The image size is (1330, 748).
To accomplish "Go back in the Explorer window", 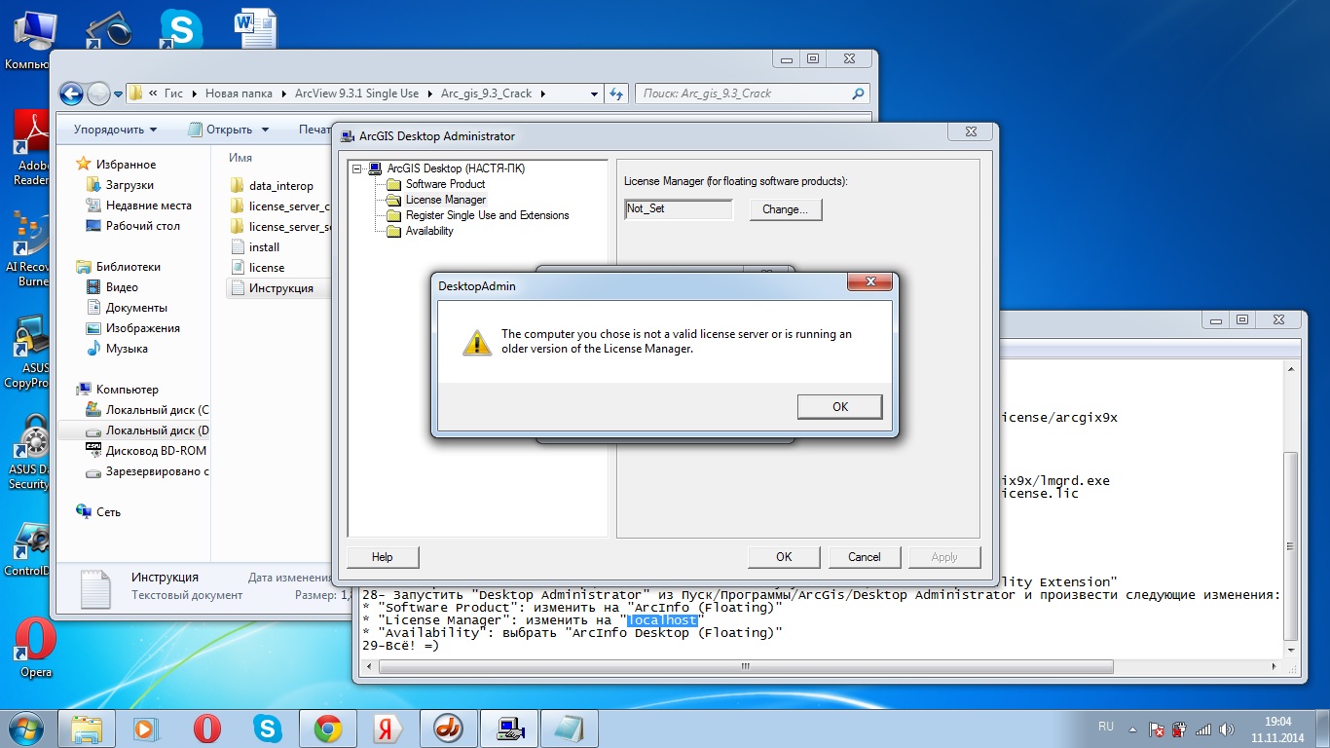I will point(71,93).
